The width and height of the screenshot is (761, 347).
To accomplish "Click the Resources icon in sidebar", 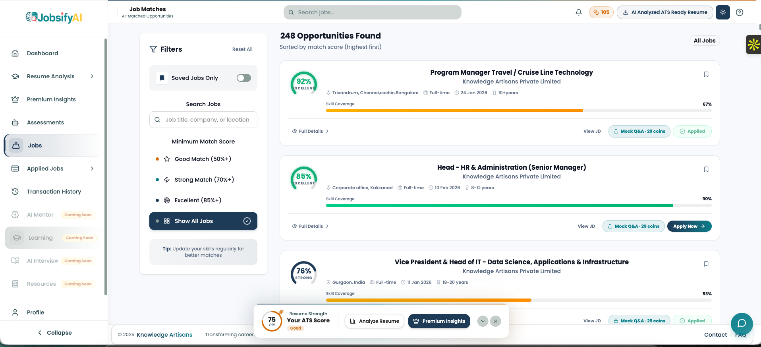I will click(x=15, y=284).
